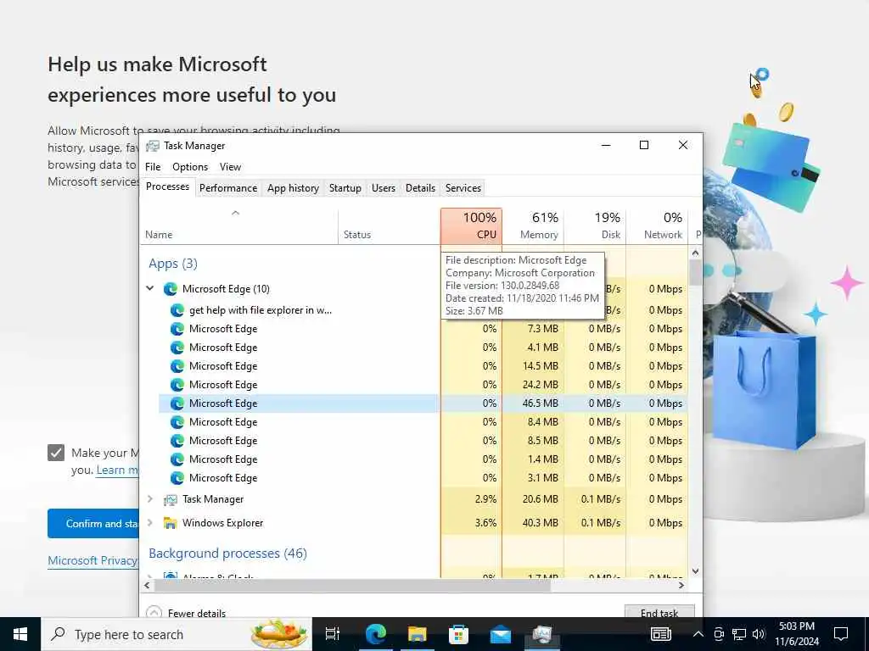Expand the Windows Explorer process row

149,522
